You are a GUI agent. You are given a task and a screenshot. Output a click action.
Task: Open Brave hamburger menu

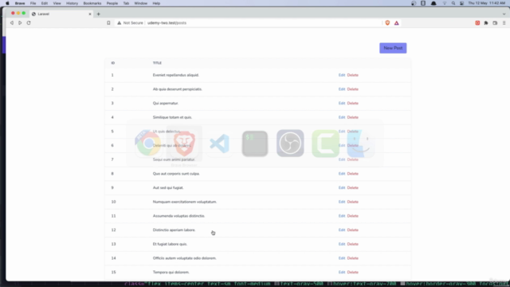(504, 23)
